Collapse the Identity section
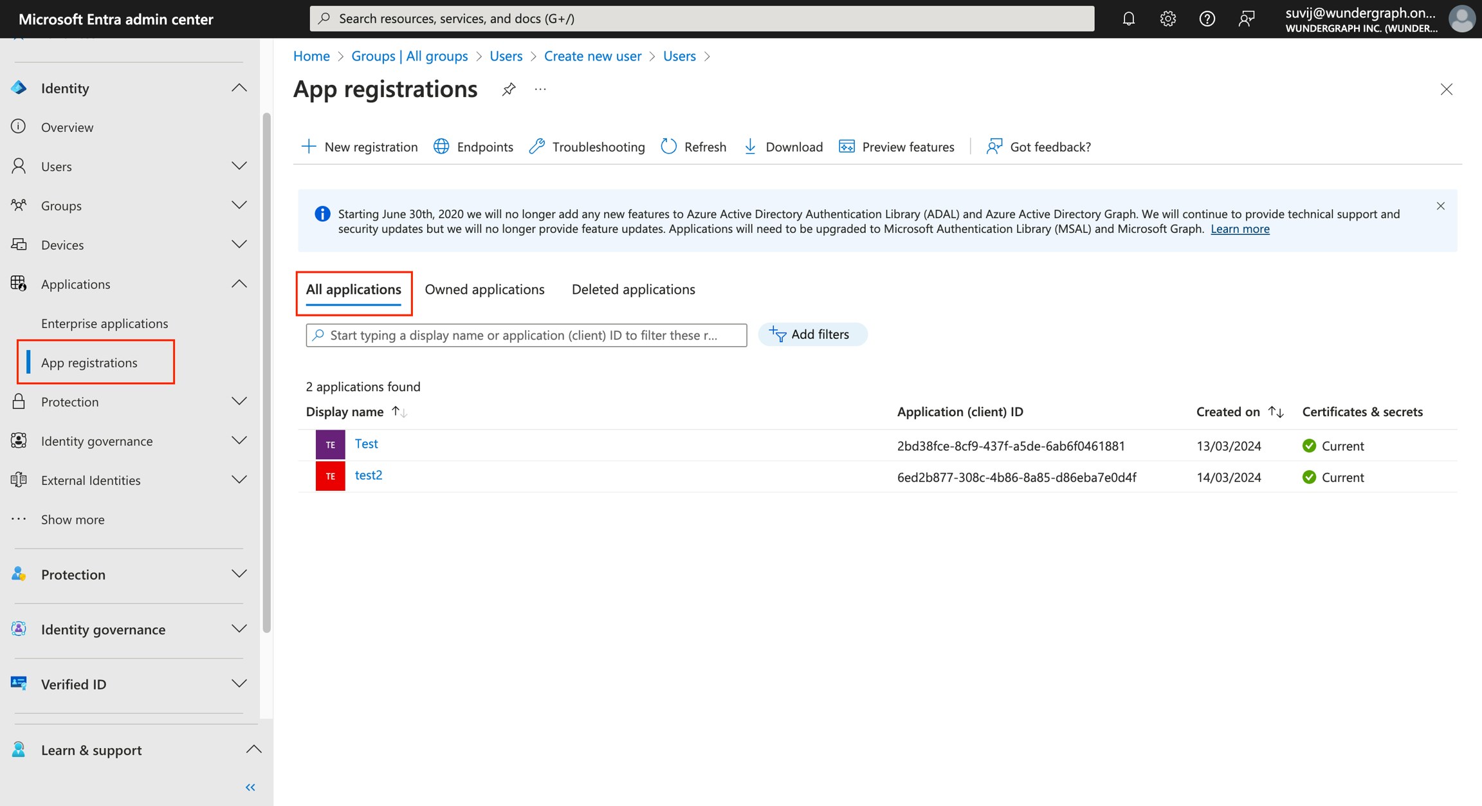The width and height of the screenshot is (1482, 806). pyautogui.click(x=239, y=87)
